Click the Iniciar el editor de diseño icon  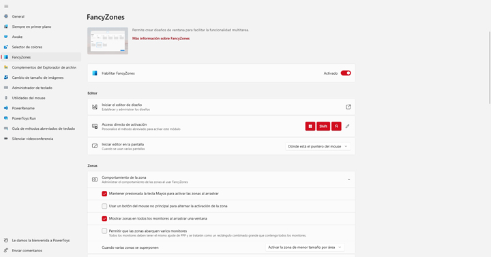pos(95,107)
